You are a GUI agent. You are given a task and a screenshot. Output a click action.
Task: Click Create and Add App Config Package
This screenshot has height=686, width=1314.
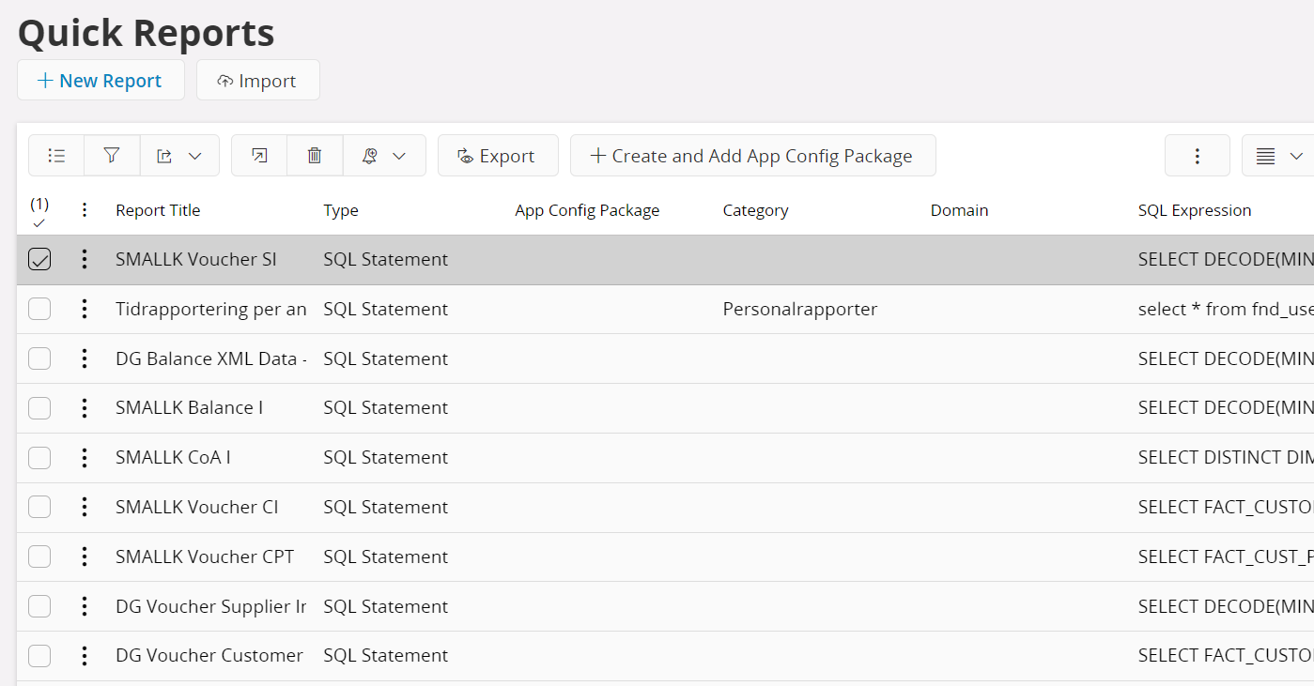[752, 155]
